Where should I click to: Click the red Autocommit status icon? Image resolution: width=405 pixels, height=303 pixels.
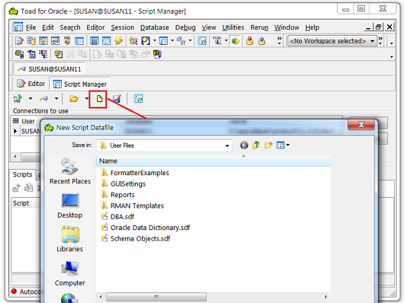tap(14, 291)
